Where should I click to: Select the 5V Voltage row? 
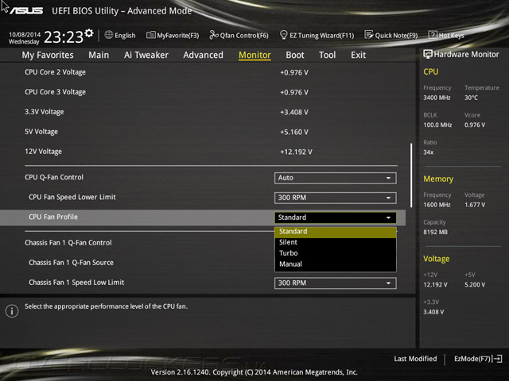(203, 132)
